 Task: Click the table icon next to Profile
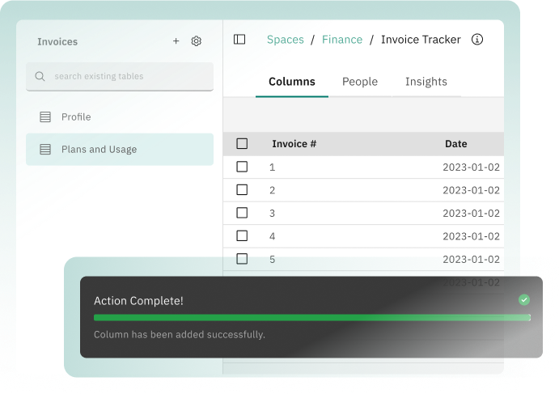click(45, 117)
